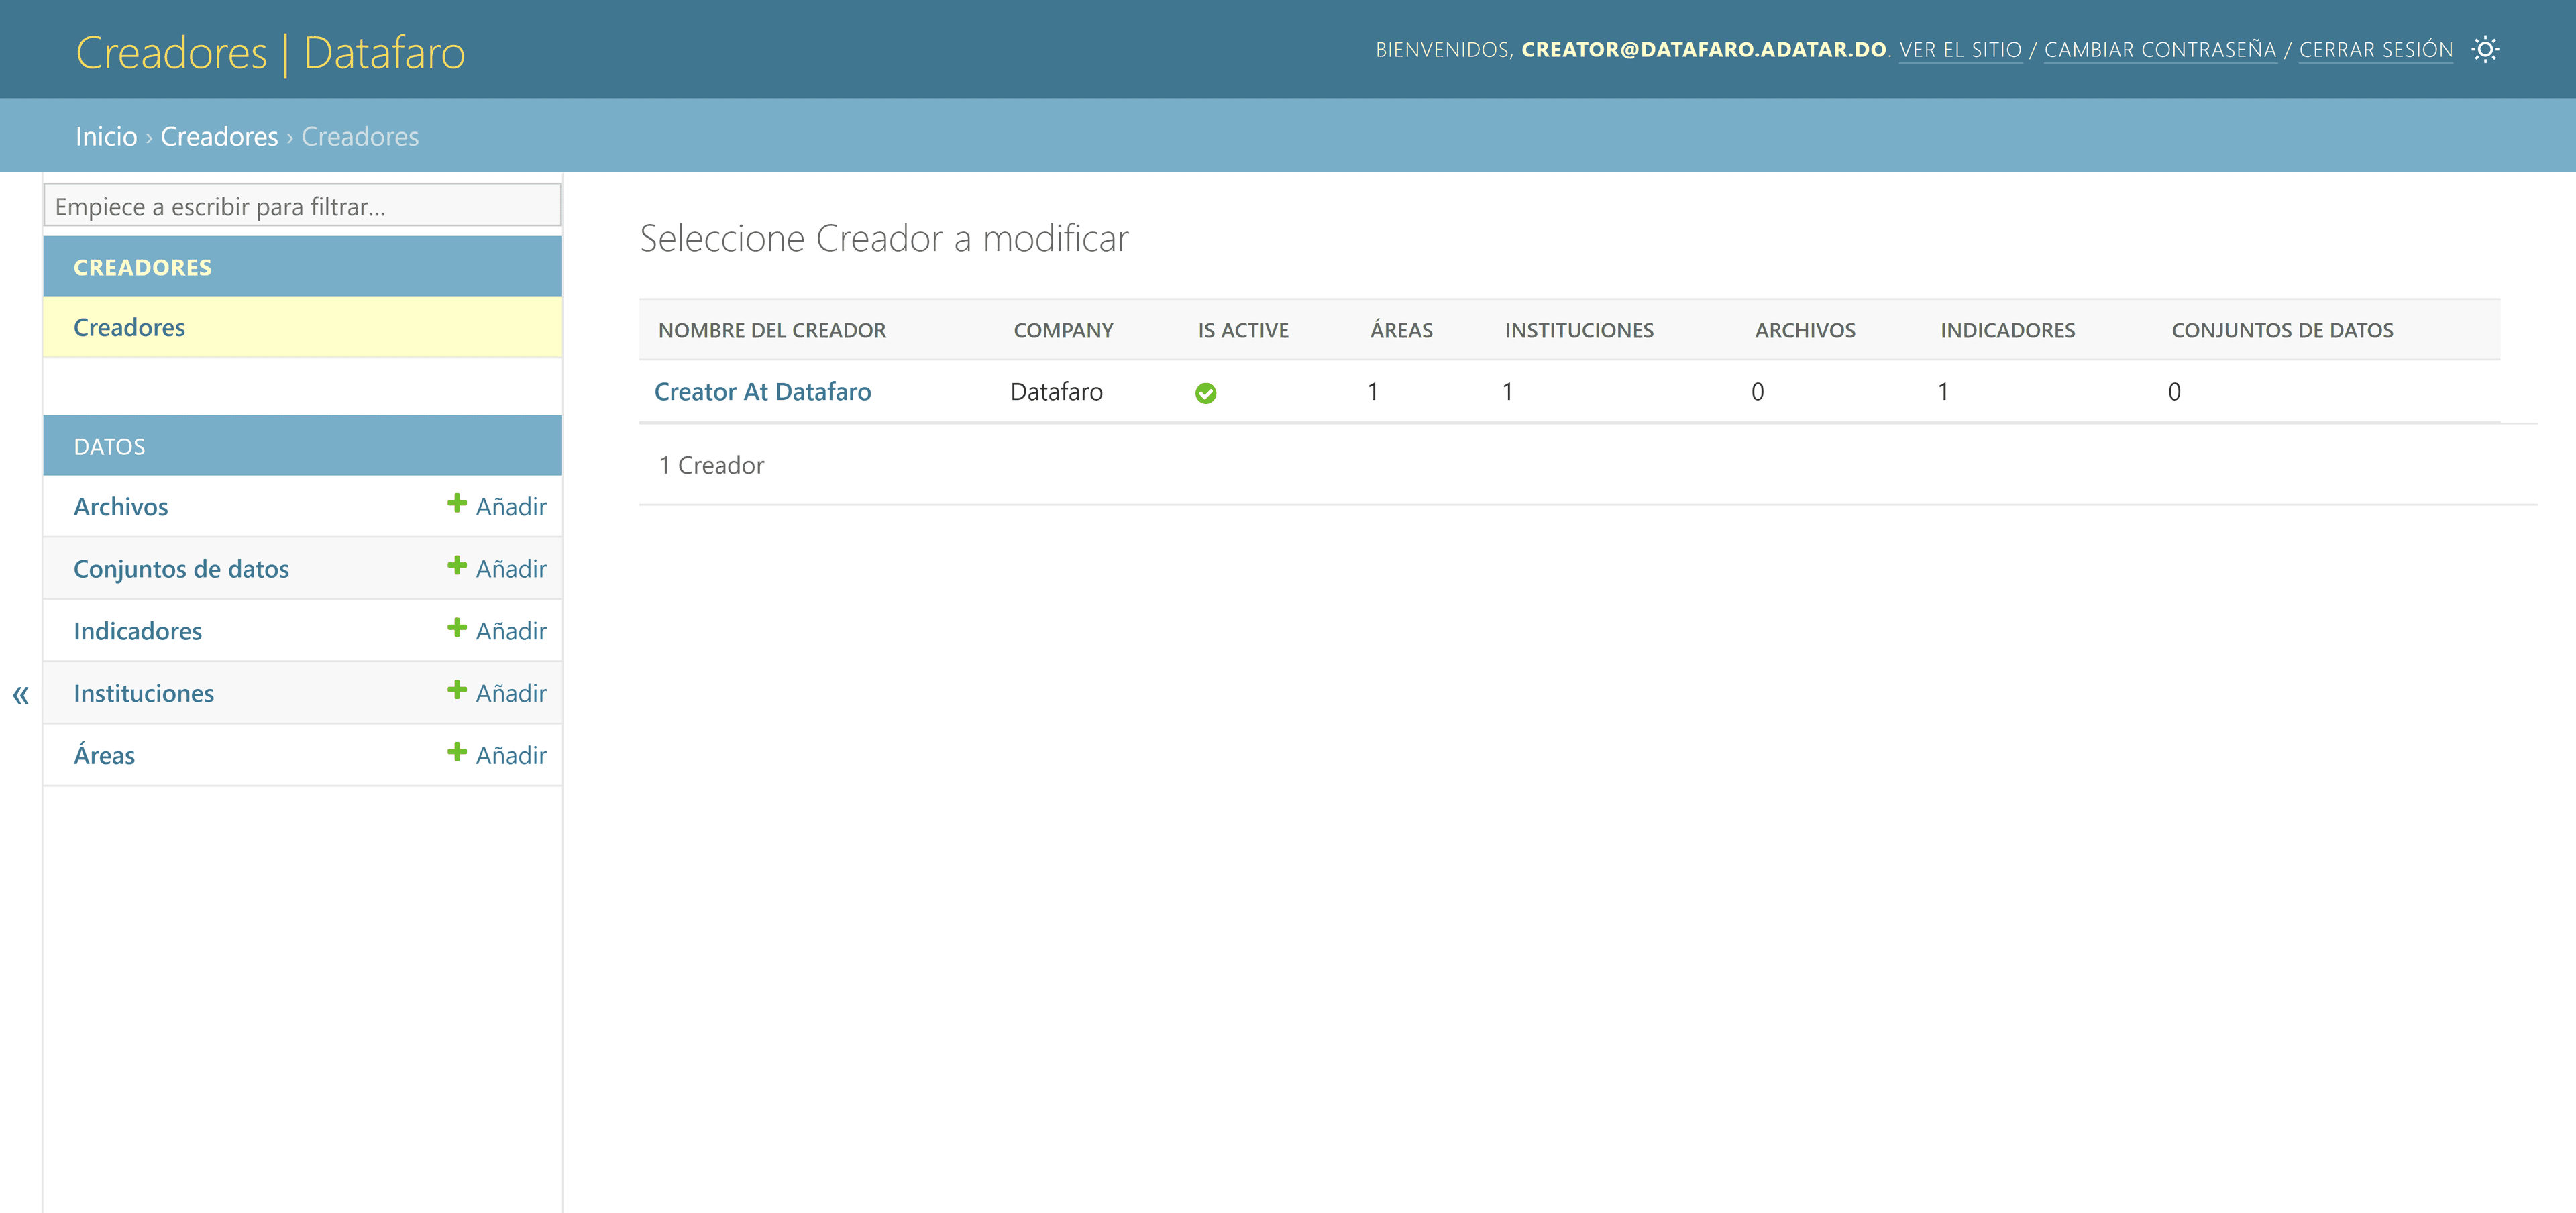Click Añadir link for Indicadores

[x=511, y=631]
